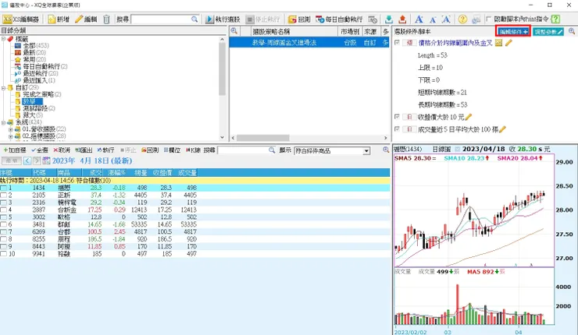578x335 pixels.
Task: Click the 新增 (new) toolbar button
Action: click(59, 19)
